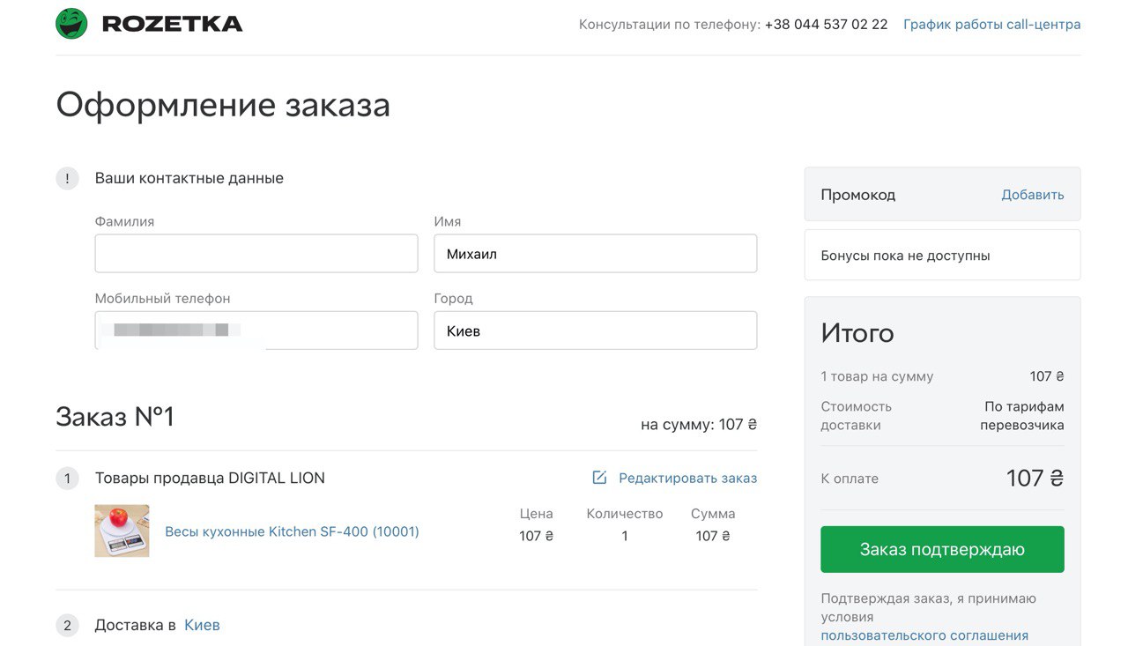Click the ROZETKA wordmark

point(172,25)
